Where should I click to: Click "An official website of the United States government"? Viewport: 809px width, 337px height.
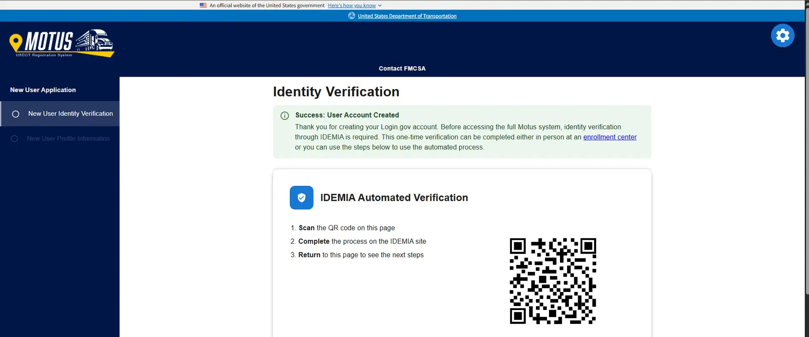click(x=267, y=5)
